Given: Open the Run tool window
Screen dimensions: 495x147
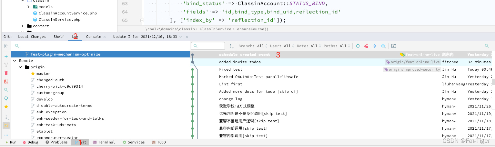Looking at the screenshot, I should pos(11,142).
